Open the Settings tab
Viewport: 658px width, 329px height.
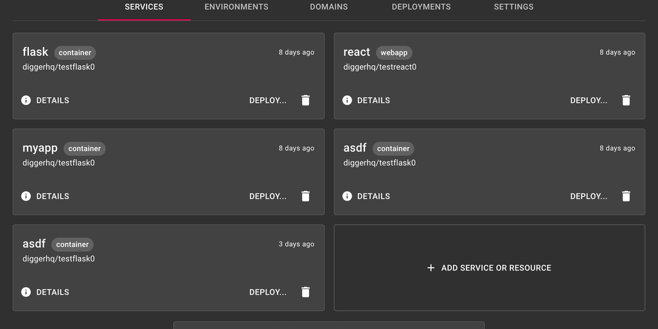click(513, 7)
